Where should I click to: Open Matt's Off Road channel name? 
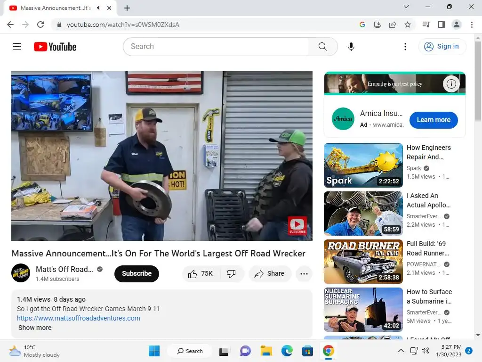coord(64,269)
